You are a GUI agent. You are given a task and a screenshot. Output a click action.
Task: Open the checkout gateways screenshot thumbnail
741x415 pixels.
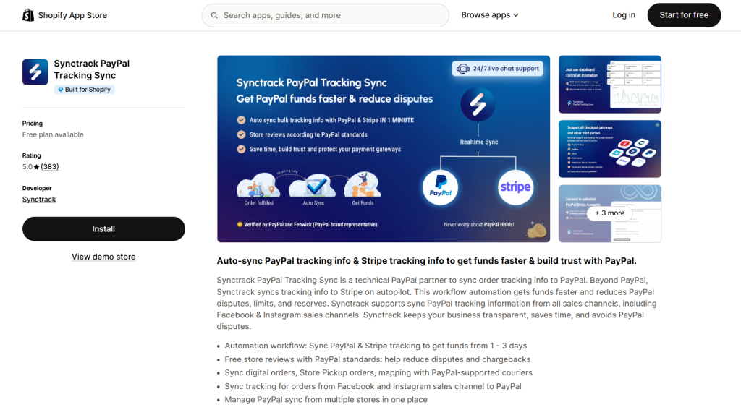pyautogui.click(x=609, y=149)
